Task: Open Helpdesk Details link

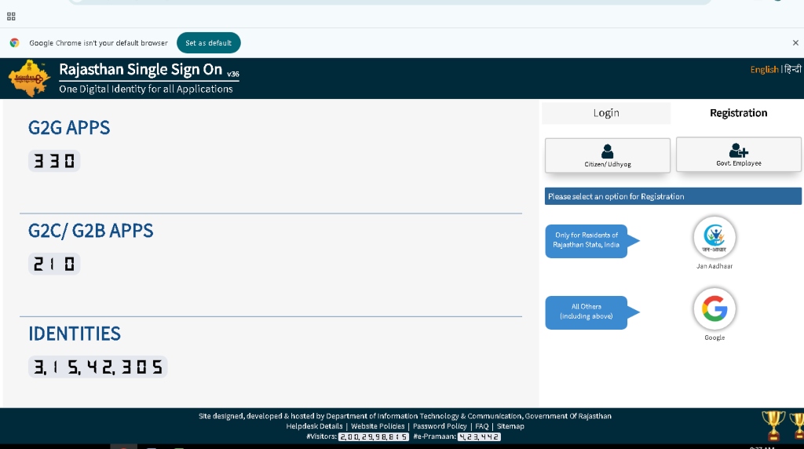Action: pyautogui.click(x=314, y=426)
